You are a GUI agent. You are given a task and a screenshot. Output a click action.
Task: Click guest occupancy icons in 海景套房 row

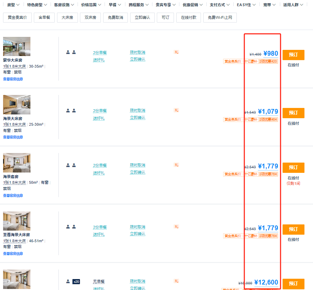pyautogui.click(x=71, y=165)
